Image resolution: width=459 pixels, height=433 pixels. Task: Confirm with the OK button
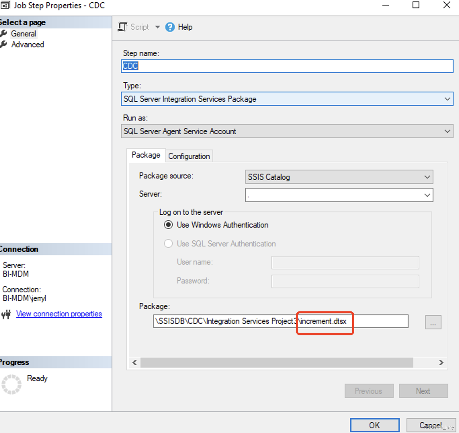375,425
